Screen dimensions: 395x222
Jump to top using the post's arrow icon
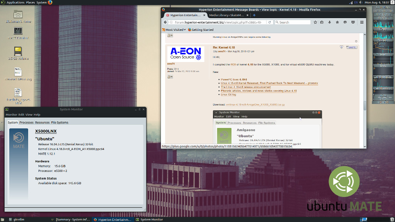point(356,41)
